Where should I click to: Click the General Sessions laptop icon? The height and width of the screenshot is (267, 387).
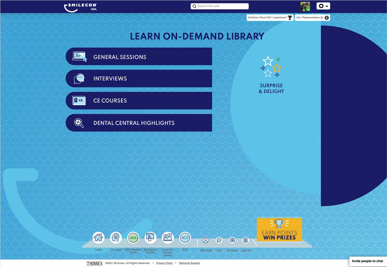79,57
